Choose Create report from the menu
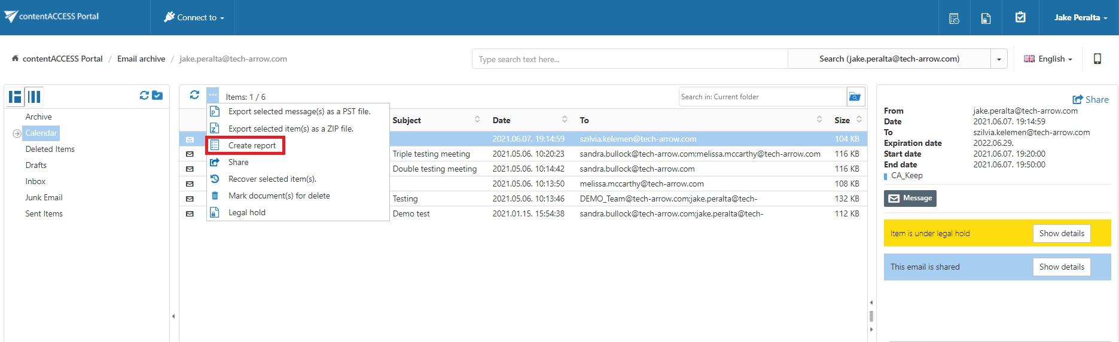The image size is (1119, 342). coord(252,145)
